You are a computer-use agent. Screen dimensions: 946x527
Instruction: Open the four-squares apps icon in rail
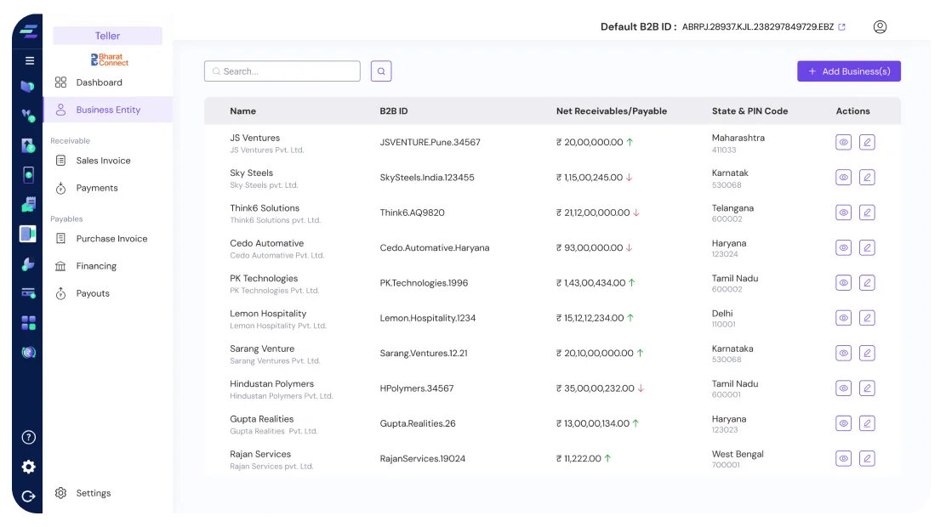28,323
